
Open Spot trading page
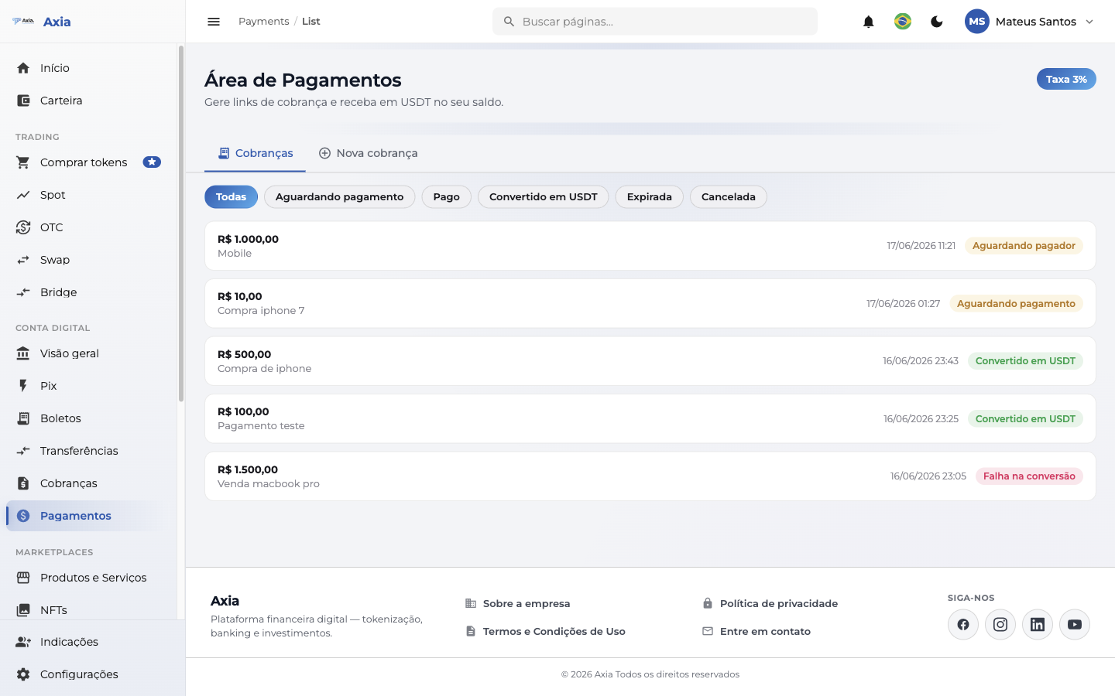[x=88, y=195]
